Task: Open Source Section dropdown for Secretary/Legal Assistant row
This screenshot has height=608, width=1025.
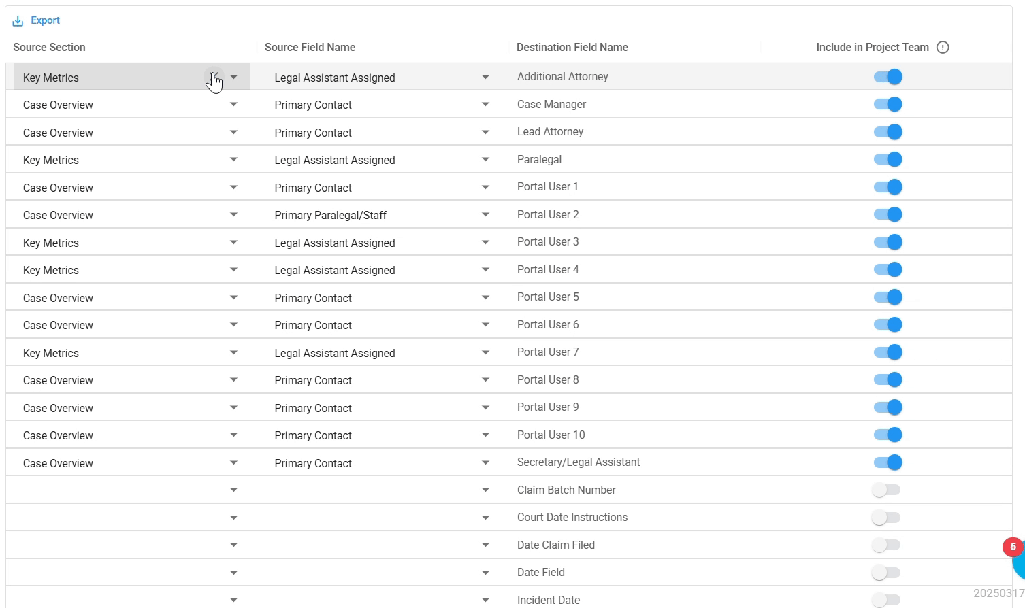Action: 234,462
